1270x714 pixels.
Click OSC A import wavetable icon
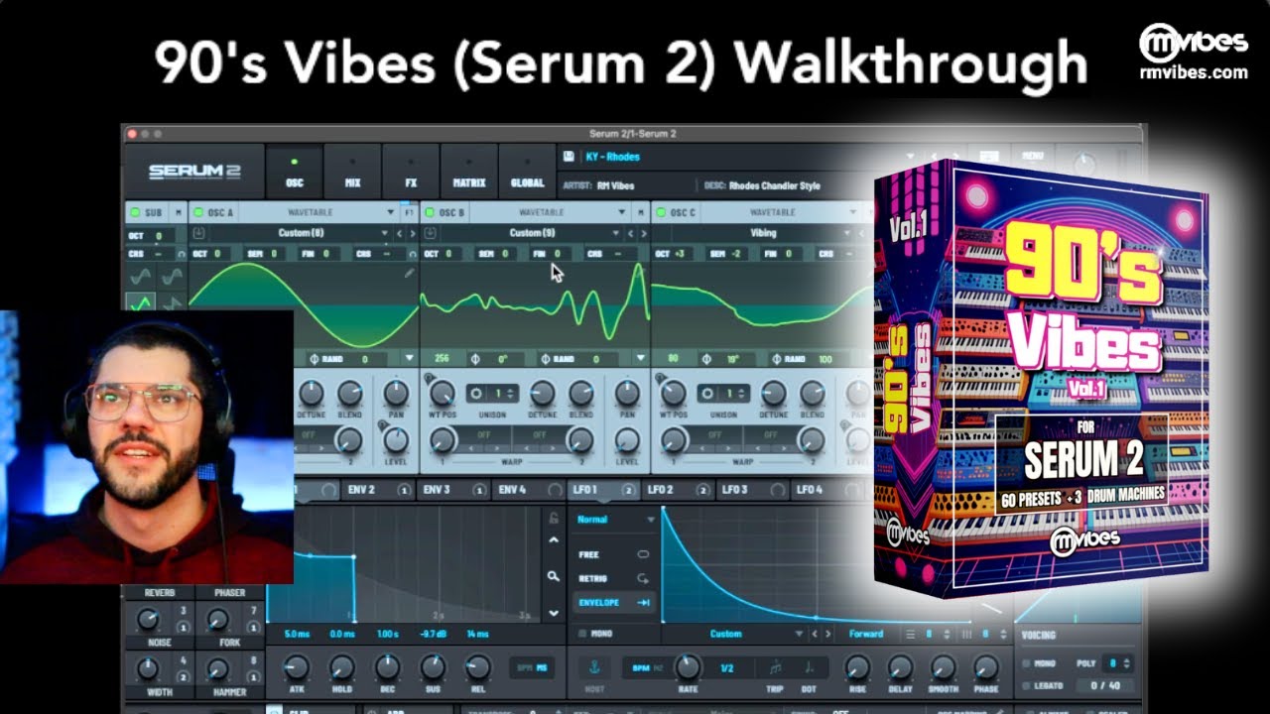[199, 233]
